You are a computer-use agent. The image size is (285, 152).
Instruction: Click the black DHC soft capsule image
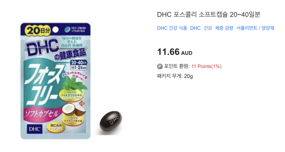(x=111, y=121)
